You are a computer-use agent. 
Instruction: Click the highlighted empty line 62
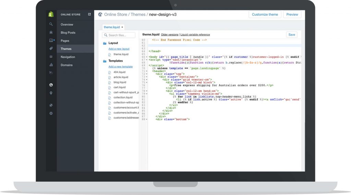(x=225, y=45)
